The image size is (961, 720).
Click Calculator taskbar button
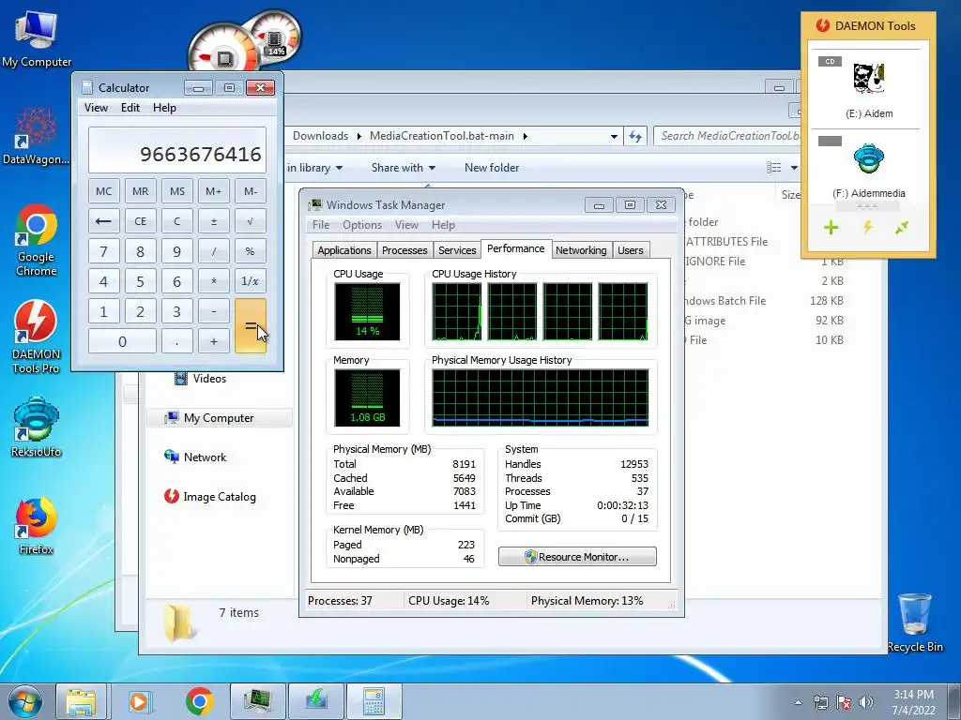point(374,701)
